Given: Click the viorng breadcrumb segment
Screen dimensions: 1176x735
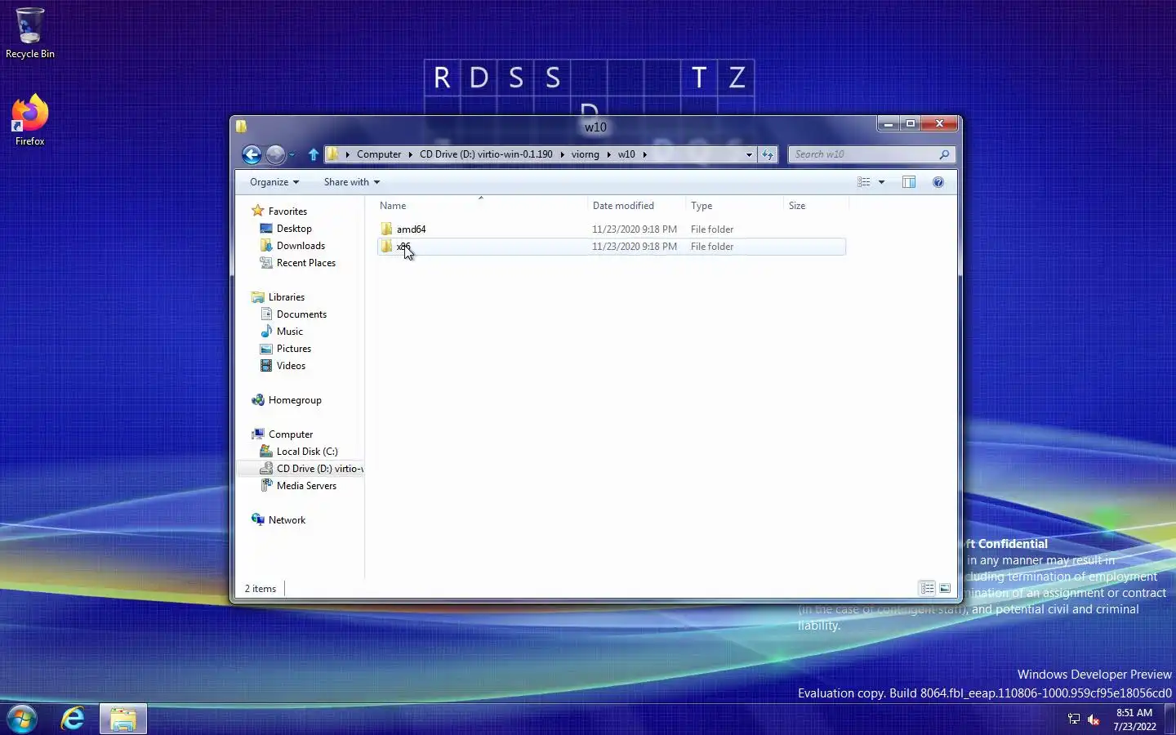Looking at the screenshot, I should tap(586, 154).
